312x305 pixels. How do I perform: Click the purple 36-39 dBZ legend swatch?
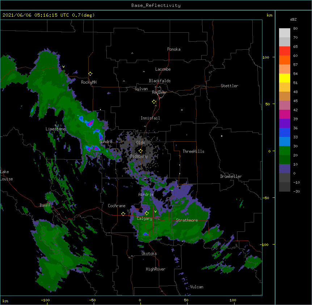point(284,124)
